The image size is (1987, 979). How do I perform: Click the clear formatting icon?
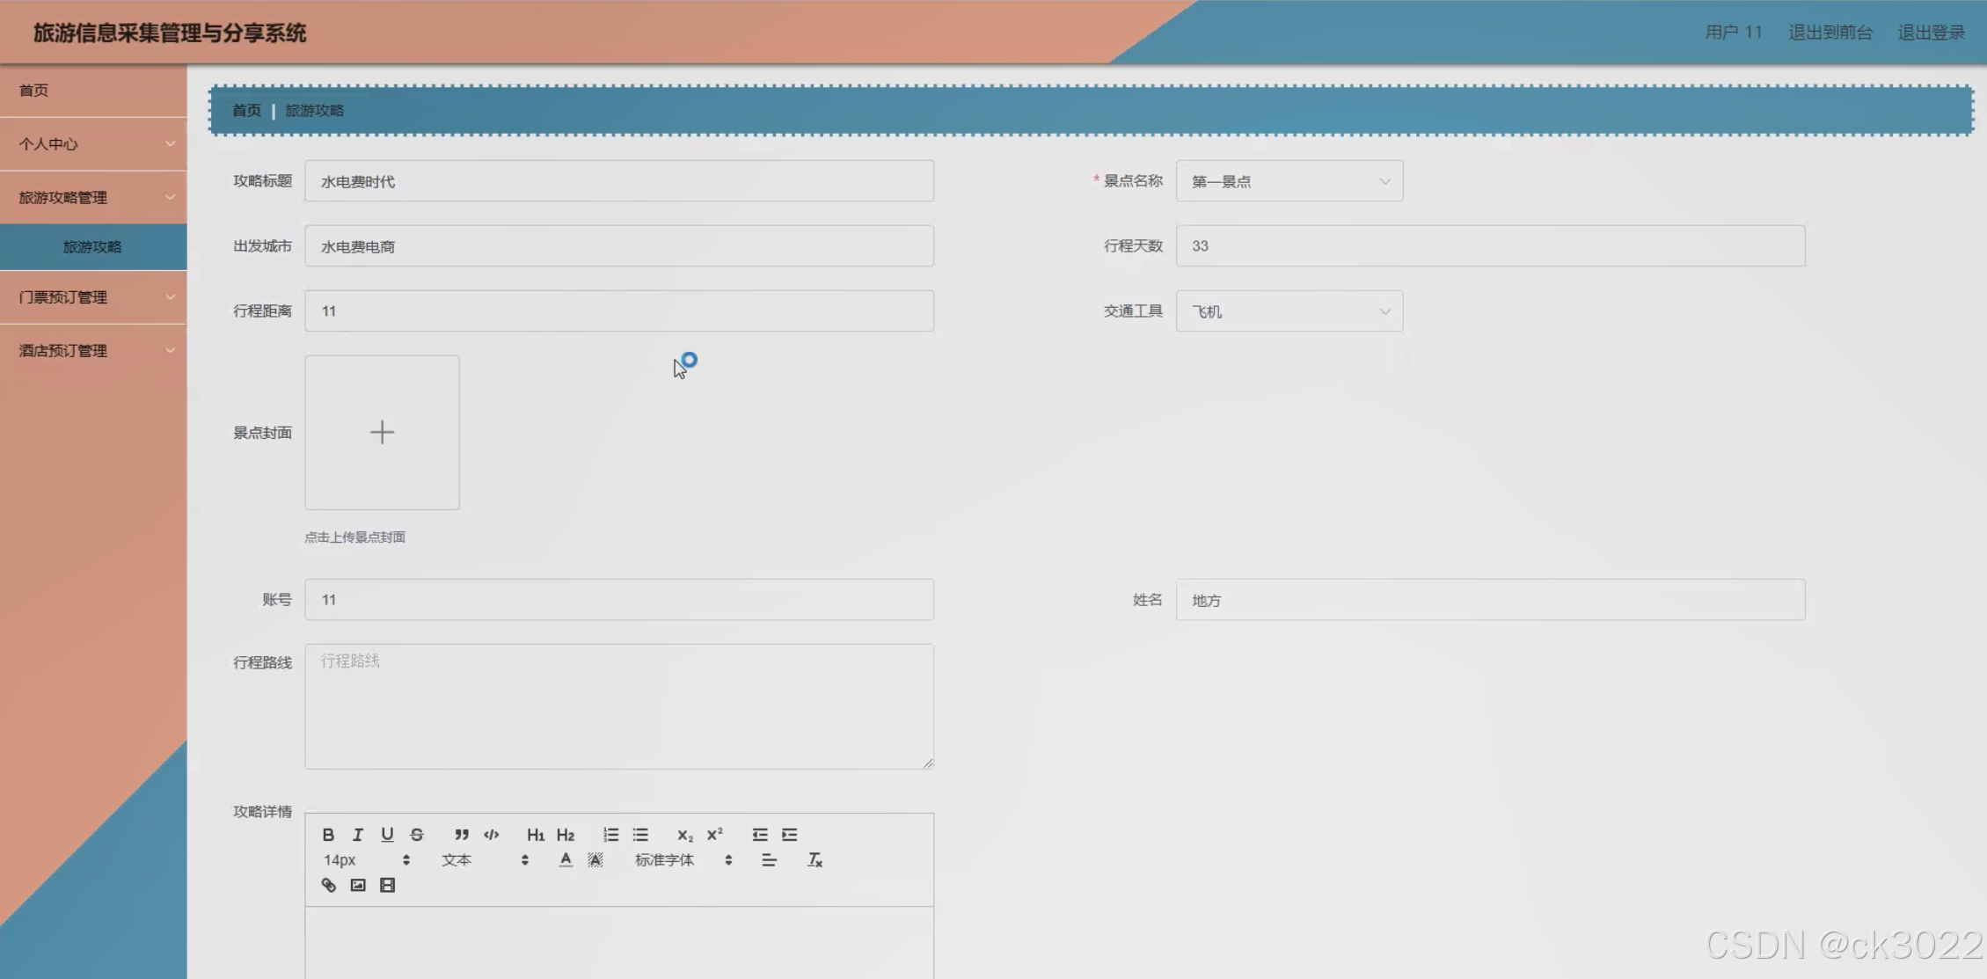(815, 860)
